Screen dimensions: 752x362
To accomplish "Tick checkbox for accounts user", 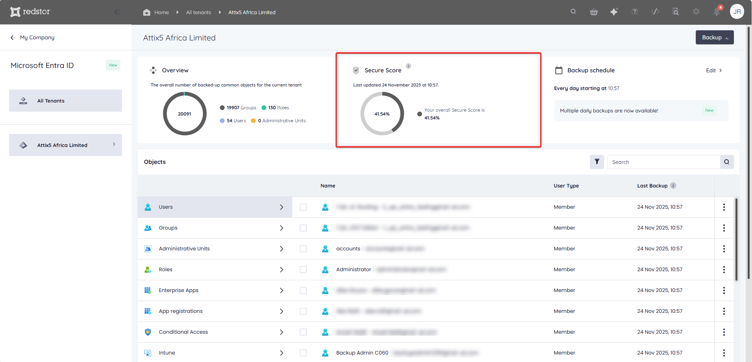I will point(303,249).
